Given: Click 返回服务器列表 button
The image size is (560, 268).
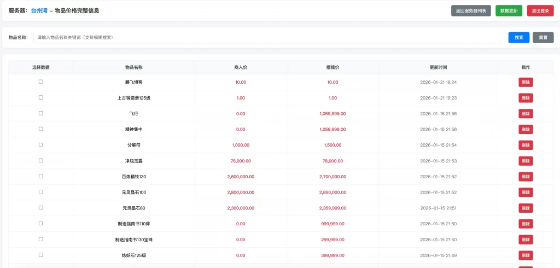Looking at the screenshot, I should click(471, 10).
